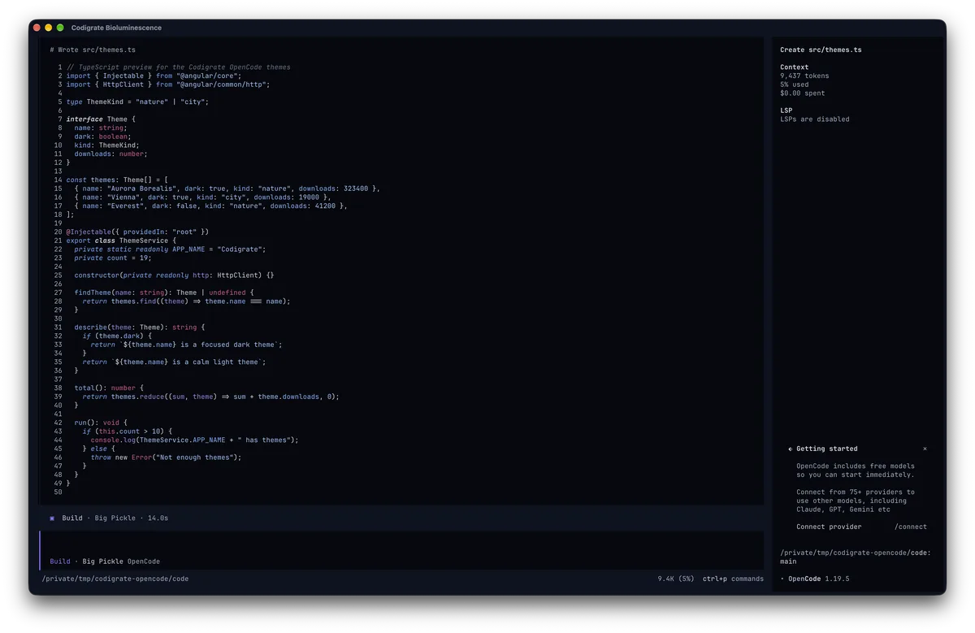Click the 'Everest' theme entry line
This screenshot has height=633, width=975.
[x=211, y=206]
